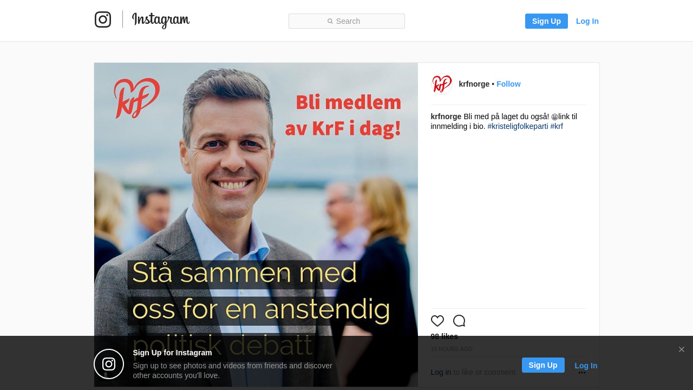Screen dimensions: 693x390
Task: Like the post with the heart icon
Action: 437,321
